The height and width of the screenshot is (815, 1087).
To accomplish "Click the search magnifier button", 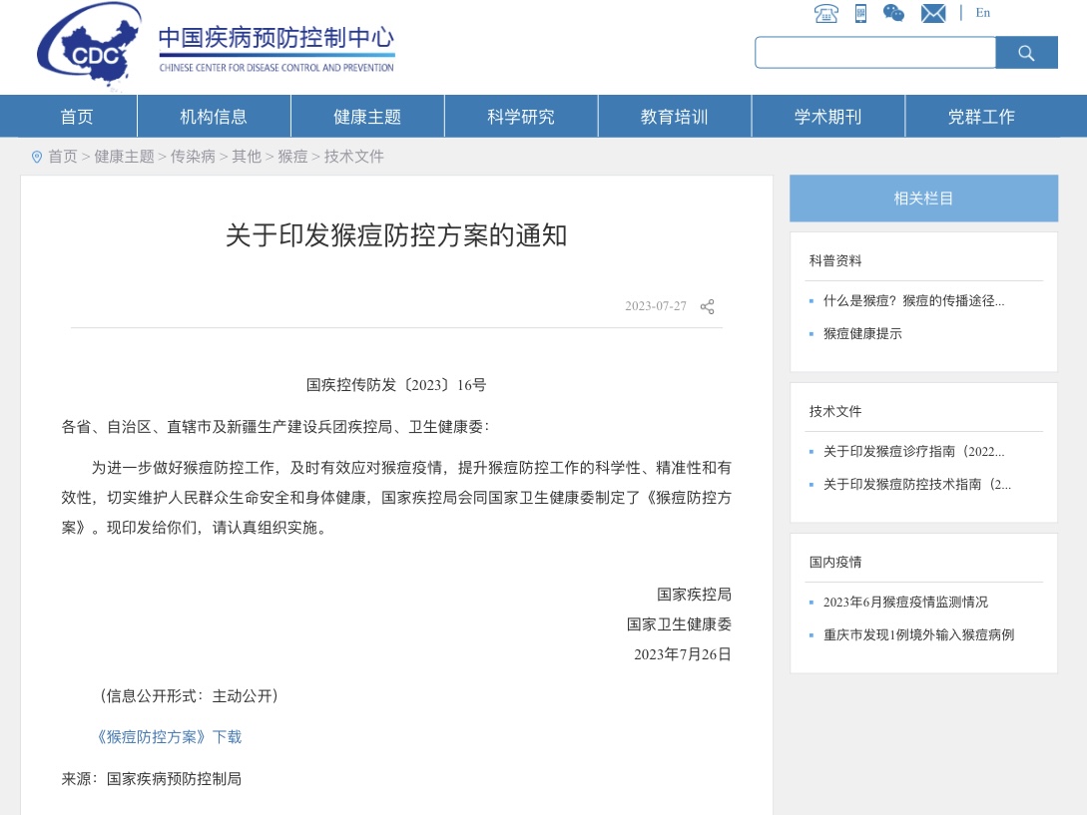I will (x=1027, y=53).
